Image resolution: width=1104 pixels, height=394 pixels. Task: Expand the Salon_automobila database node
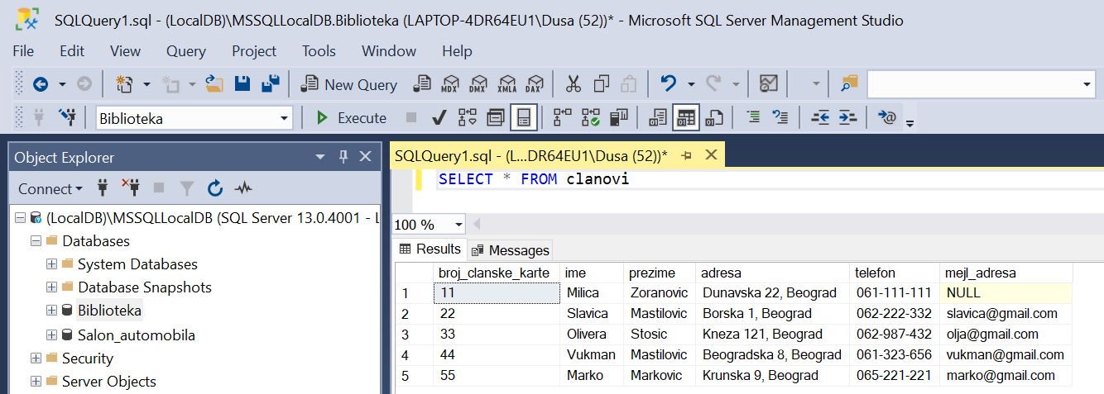(51, 335)
